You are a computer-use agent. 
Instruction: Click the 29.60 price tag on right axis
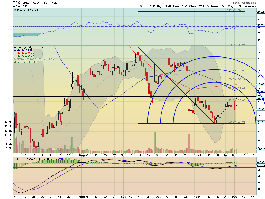[260, 85]
